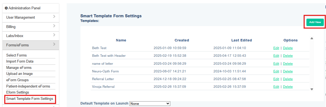
Task: Select the Neuro-Opth Form name cell
Action: (x=105, y=71)
